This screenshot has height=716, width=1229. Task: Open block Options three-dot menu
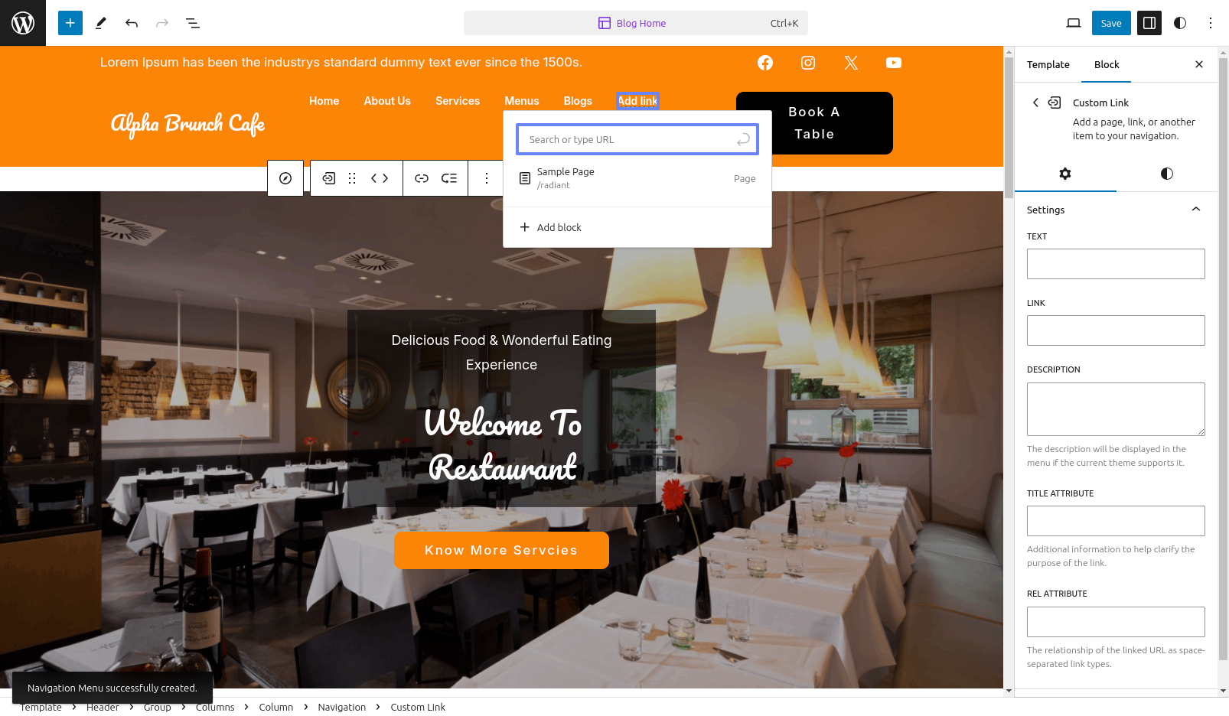[487, 178]
